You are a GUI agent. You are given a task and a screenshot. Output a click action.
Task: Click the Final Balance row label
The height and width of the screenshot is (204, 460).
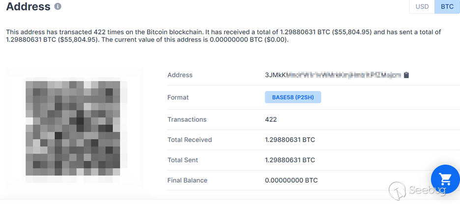(187, 180)
